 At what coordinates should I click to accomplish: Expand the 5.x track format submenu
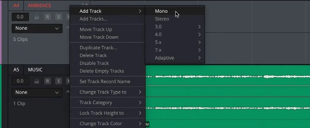175,42
